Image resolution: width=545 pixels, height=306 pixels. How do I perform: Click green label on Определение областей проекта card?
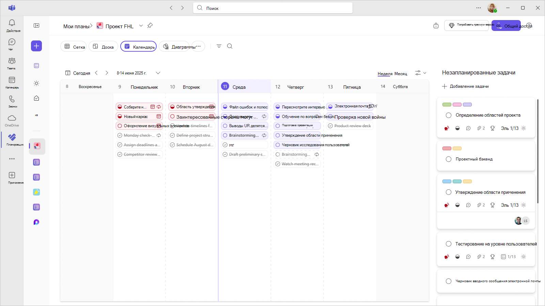coord(447,105)
